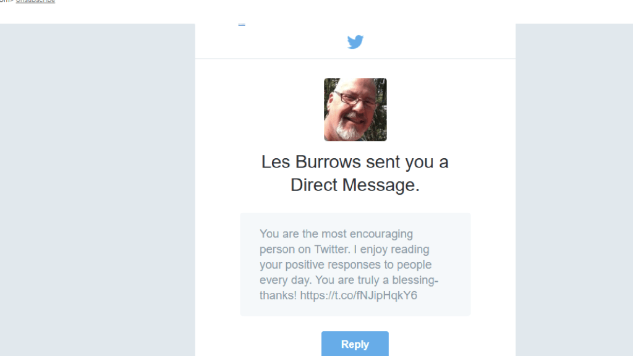Open the Unsubscribe link at top
633x356 pixels.
[35, 1]
